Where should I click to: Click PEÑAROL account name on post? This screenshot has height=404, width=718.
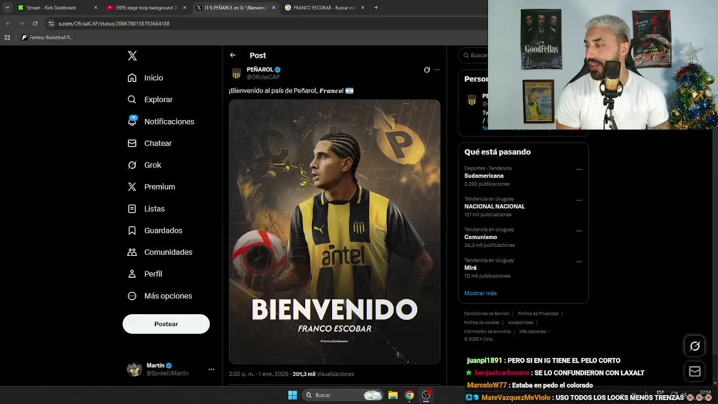[x=260, y=70]
